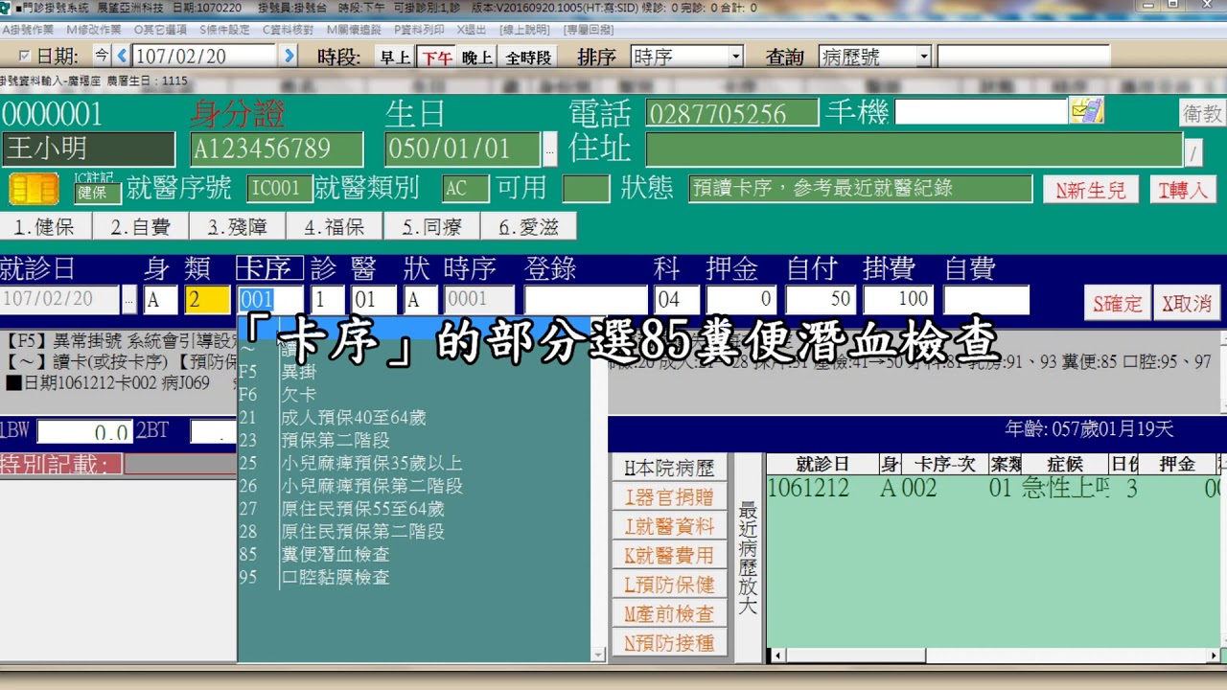Click the search query input field

(x=1024, y=57)
